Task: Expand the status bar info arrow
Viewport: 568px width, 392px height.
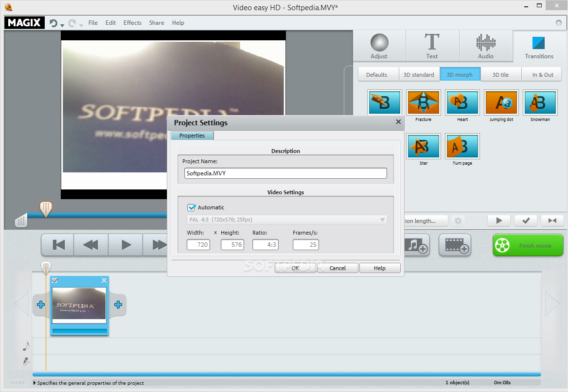Action: 35,383
